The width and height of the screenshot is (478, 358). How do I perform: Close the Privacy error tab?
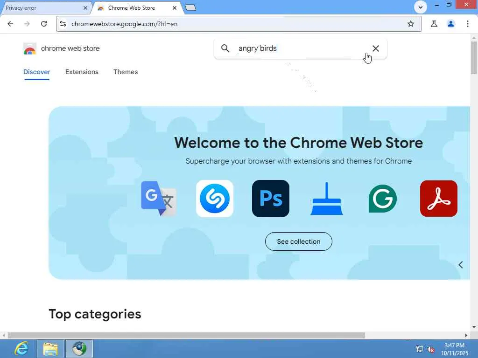pyautogui.click(x=86, y=8)
